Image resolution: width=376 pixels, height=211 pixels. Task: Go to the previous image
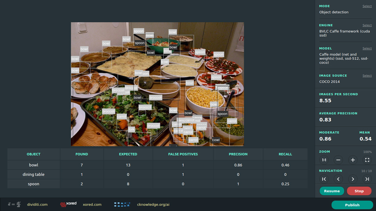coord(338,179)
